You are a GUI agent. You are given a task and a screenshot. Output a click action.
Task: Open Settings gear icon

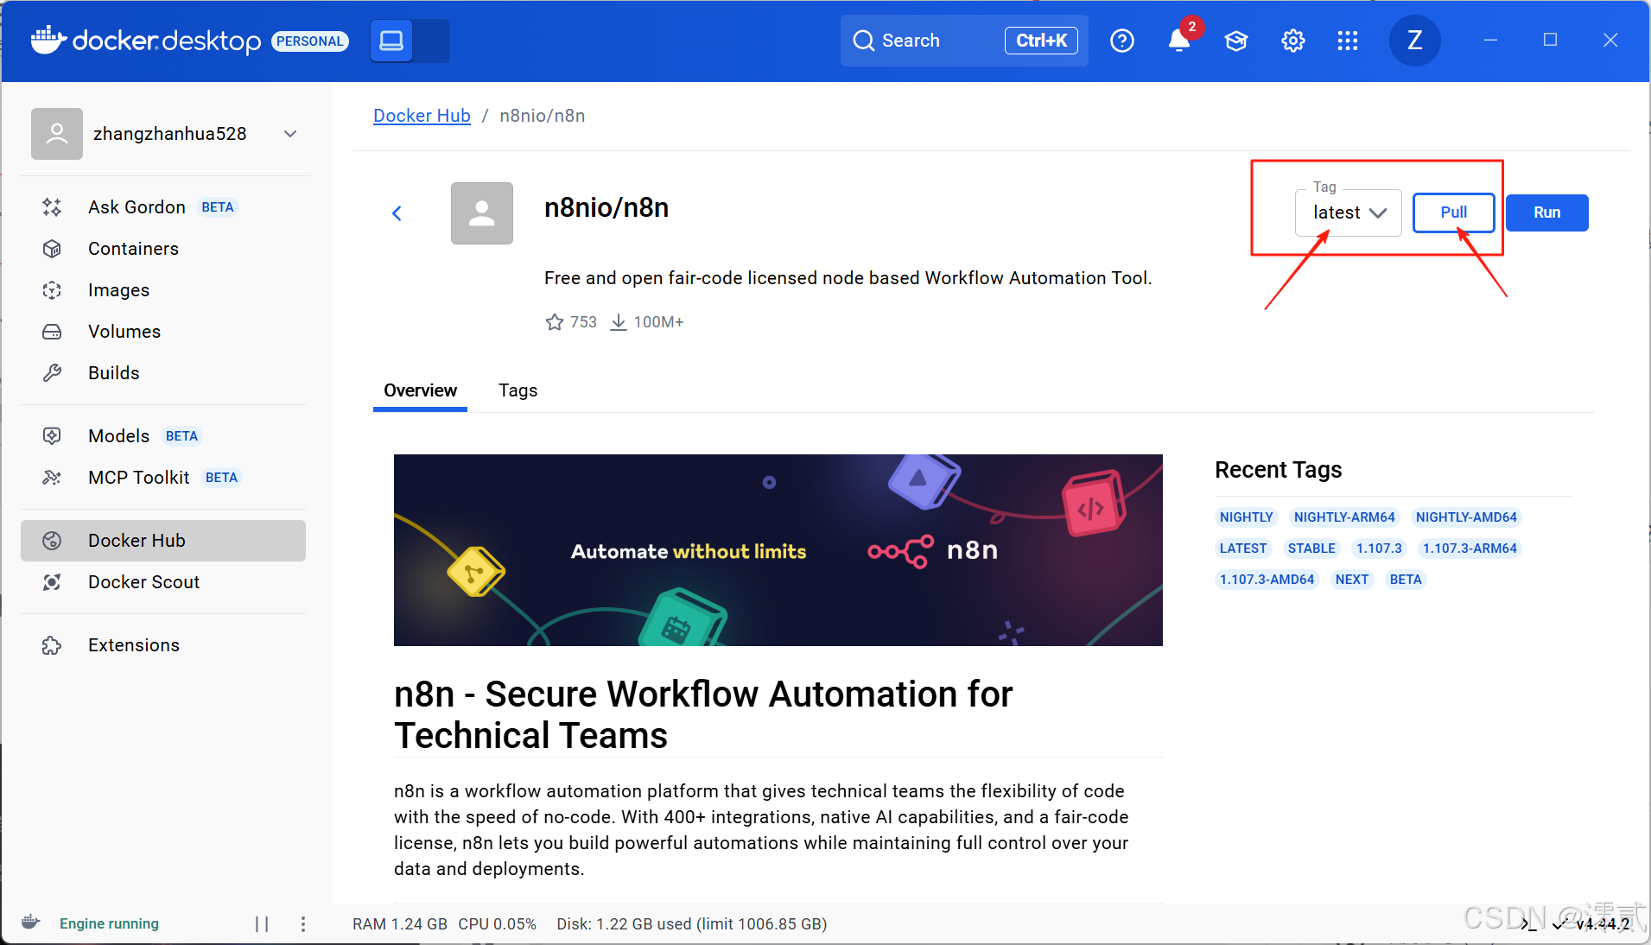[x=1293, y=41]
